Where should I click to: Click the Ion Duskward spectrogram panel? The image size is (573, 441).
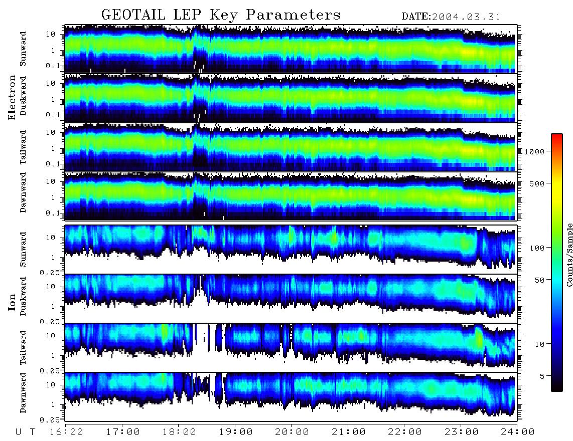(291, 298)
